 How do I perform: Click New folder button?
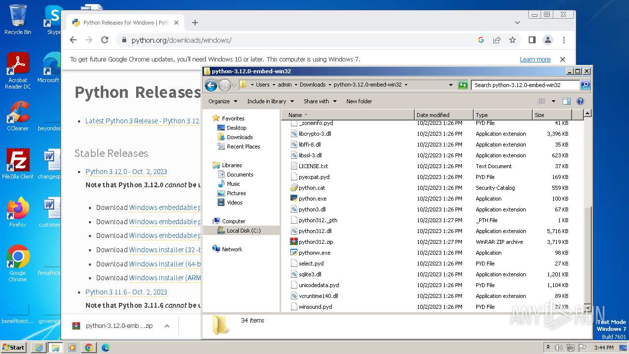click(359, 101)
